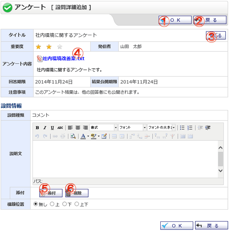Click the second importance star
This screenshot has height=231, width=229.
tap(49, 47)
